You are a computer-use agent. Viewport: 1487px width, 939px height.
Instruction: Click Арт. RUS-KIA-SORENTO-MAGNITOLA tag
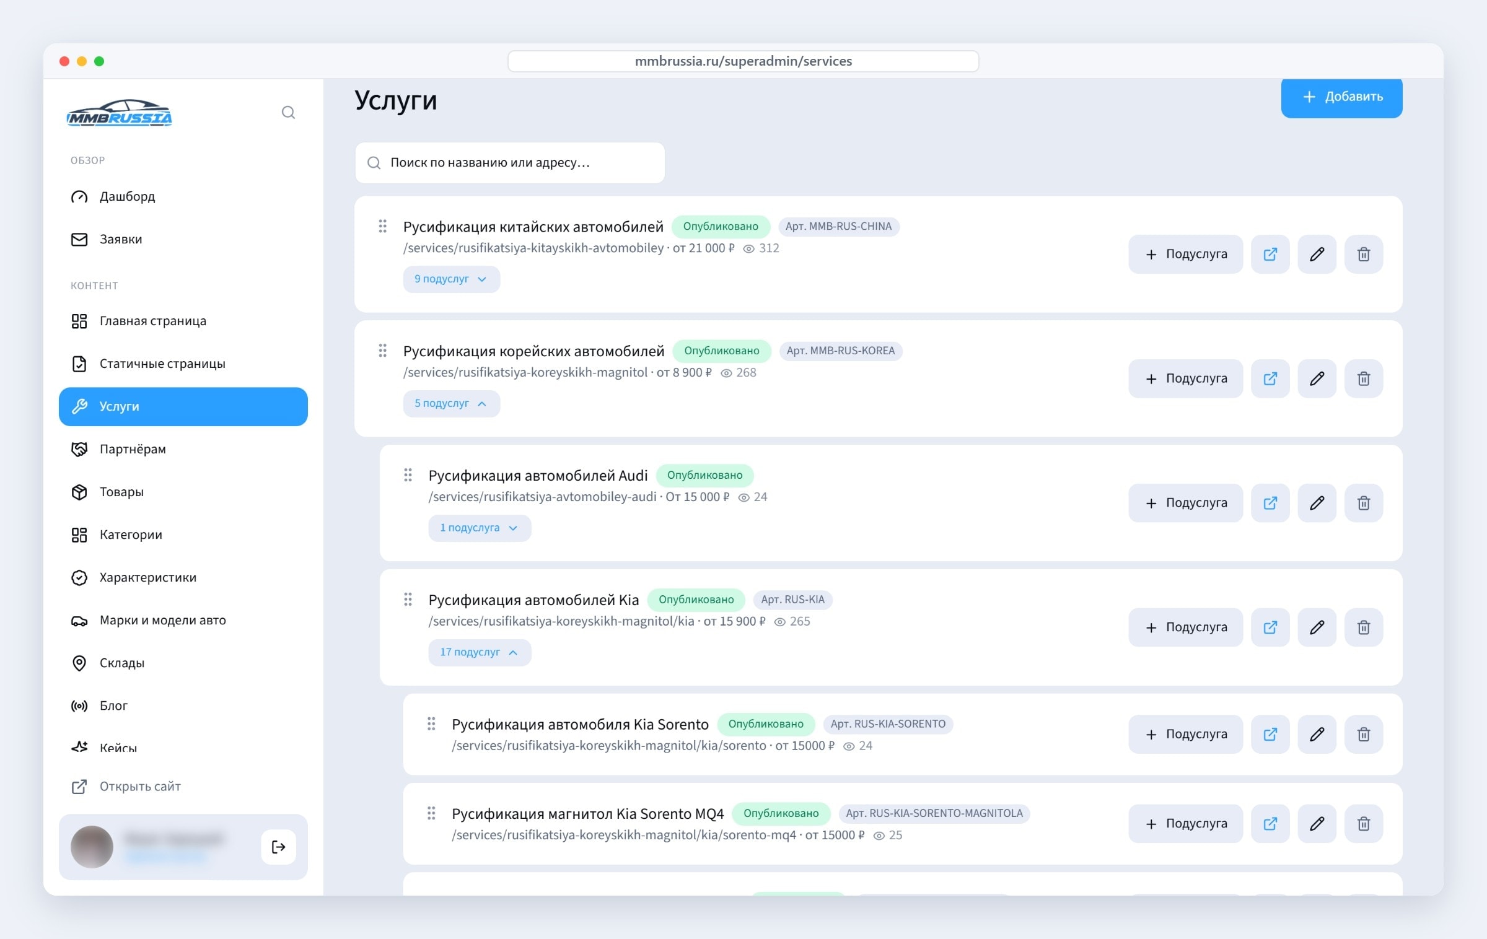click(934, 814)
